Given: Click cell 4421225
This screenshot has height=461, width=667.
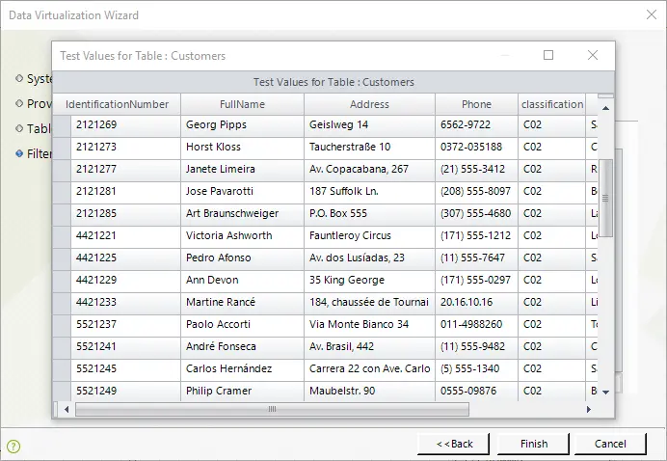Looking at the screenshot, I should [x=125, y=258].
